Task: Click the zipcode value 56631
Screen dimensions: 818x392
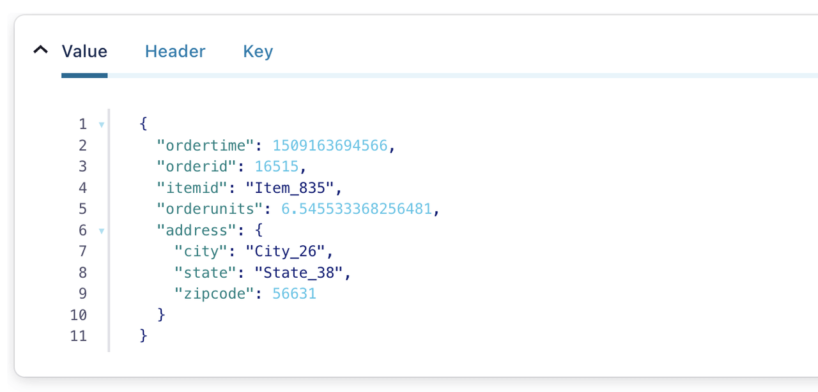Action: (x=295, y=294)
